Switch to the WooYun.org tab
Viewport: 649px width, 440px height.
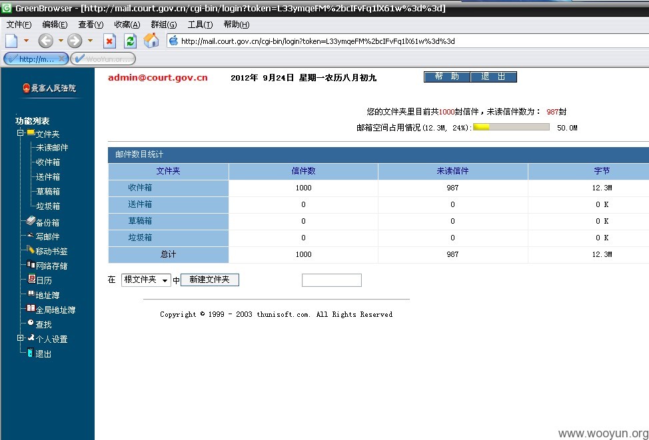click(103, 59)
